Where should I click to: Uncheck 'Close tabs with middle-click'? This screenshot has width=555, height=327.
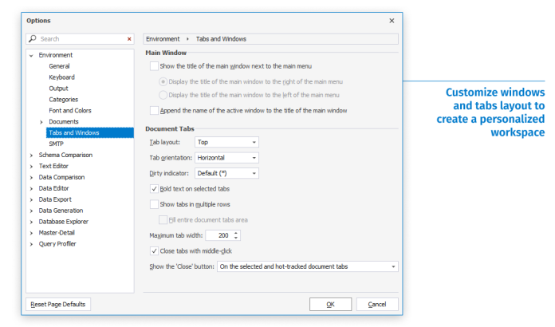(154, 251)
